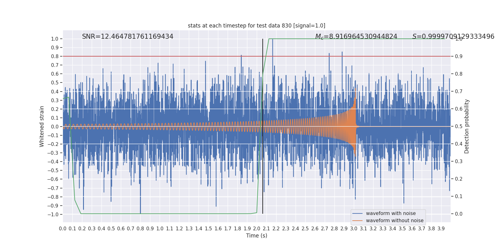Click the 0.3 tick on the Detection probability axis
Image resolution: width=501 pixels, height=250 pixels.
[459, 162]
